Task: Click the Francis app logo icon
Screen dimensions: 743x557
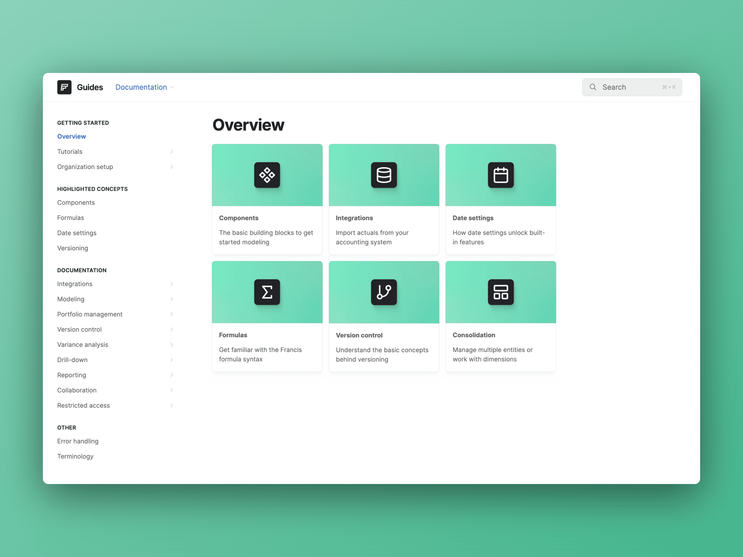Action: coord(64,87)
